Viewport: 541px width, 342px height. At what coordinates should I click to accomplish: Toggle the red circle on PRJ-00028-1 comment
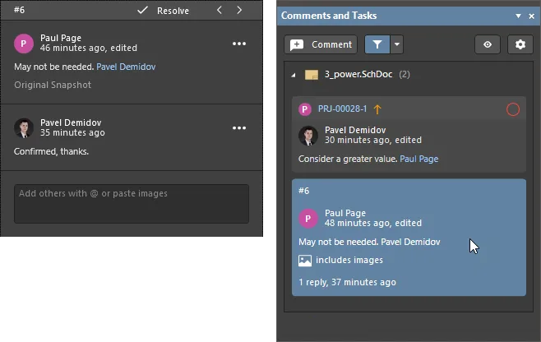tap(513, 109)
